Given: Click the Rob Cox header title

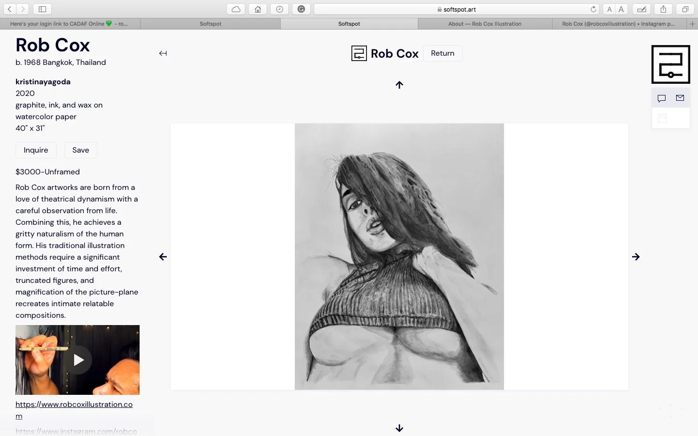Looking at the screenshot, I should tap(395, 53).
